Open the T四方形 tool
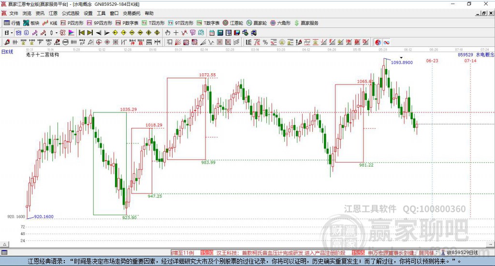Image resolution: width=495 pixels, height=266 pixels. point(153,23)
